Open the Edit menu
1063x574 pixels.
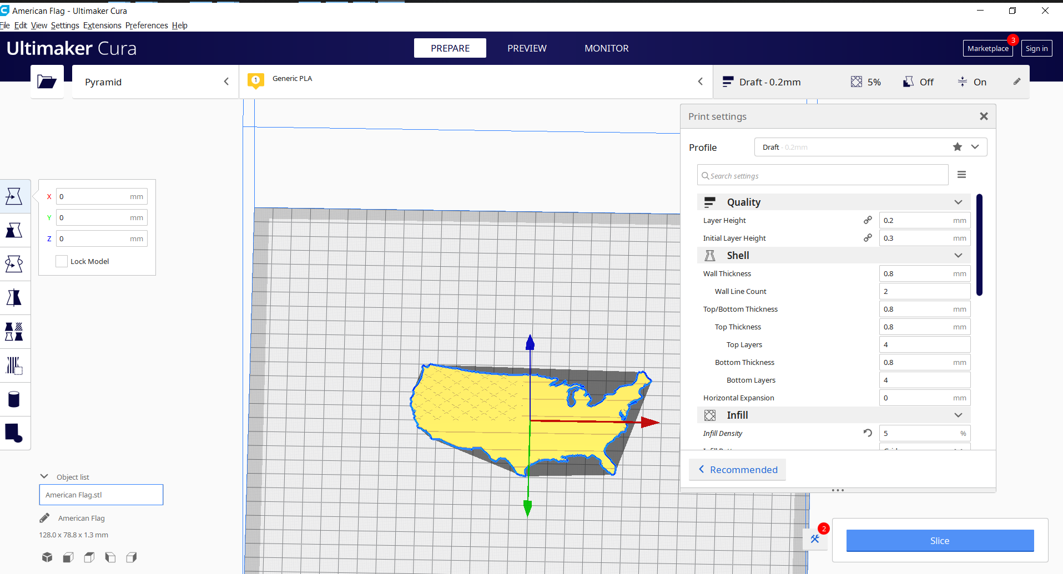click(x=21, y=26)
